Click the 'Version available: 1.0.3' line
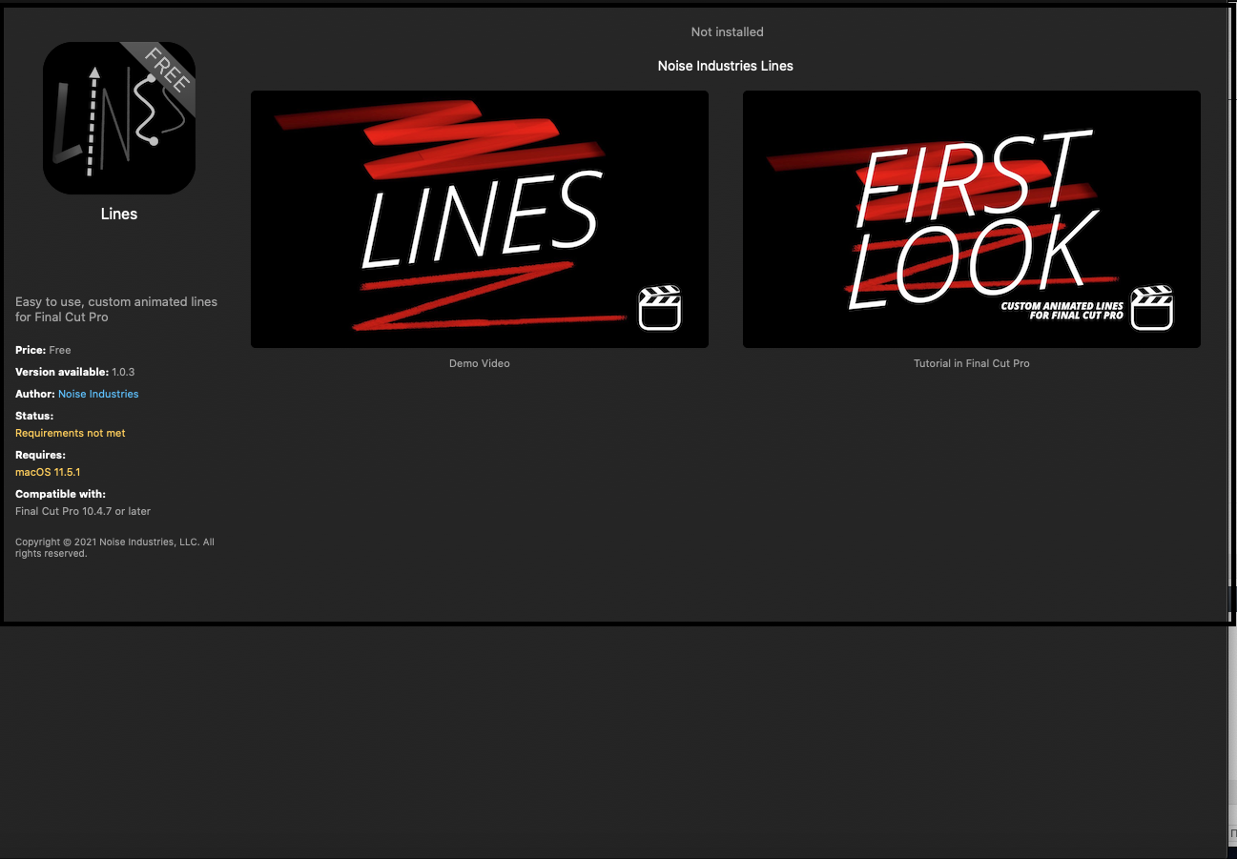This screenshot has height=859, width=1237. 75,372
